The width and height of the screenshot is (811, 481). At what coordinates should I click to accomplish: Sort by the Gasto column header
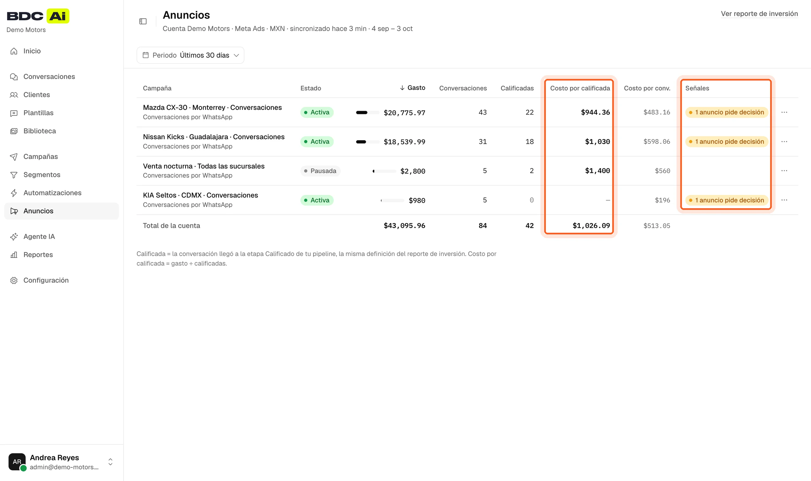(412, 88)
